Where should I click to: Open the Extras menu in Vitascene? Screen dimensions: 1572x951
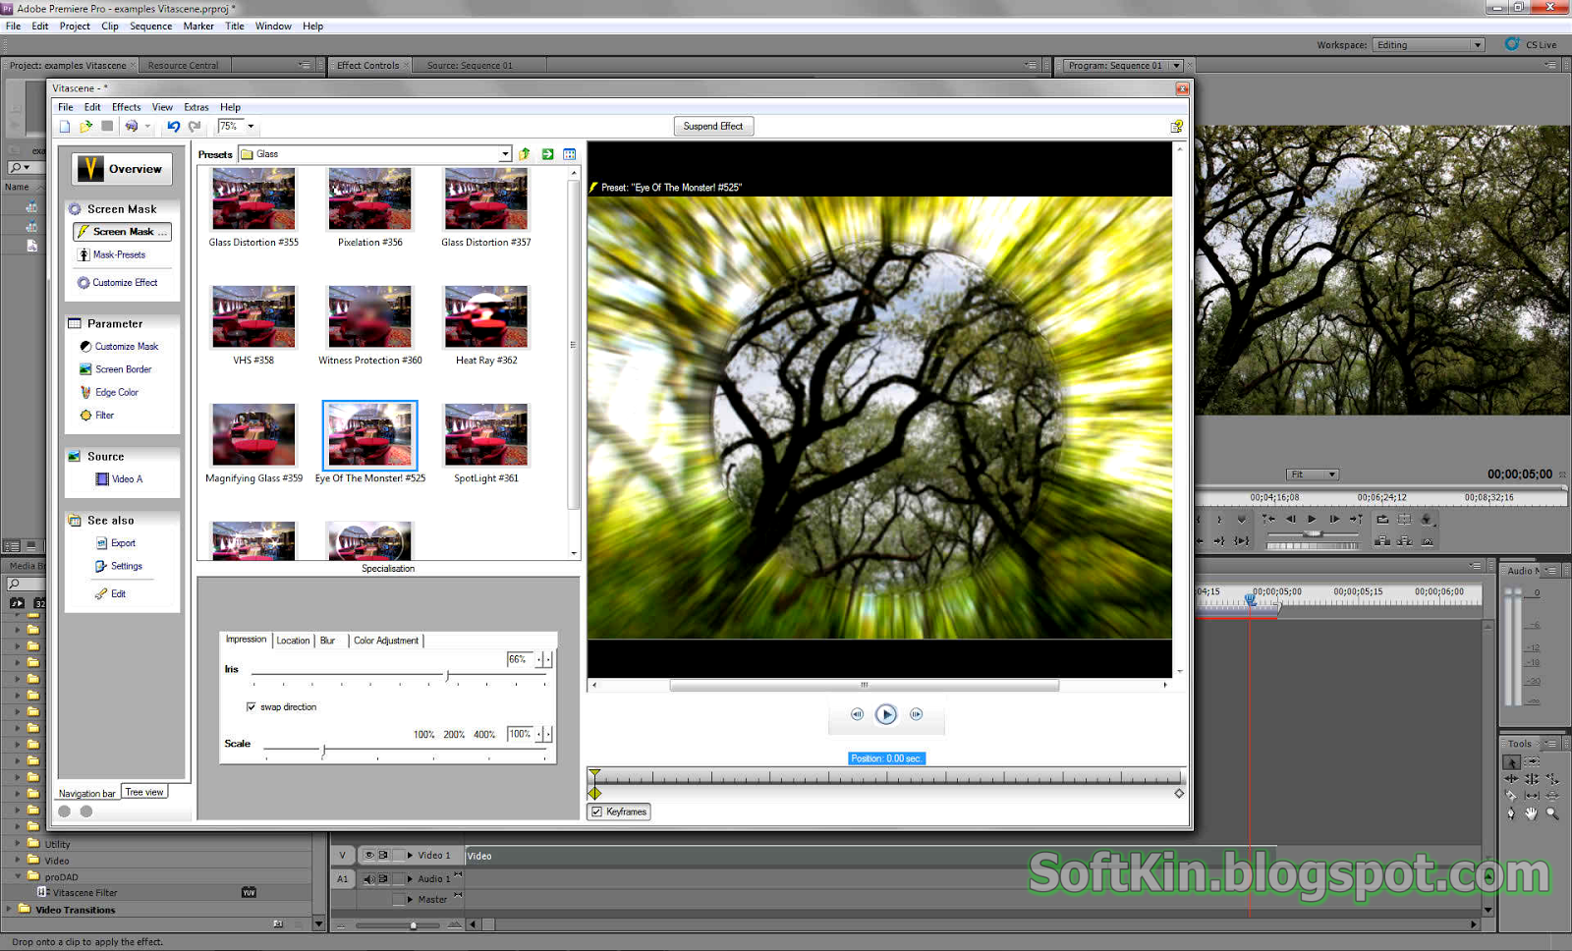tap(196, 107)
